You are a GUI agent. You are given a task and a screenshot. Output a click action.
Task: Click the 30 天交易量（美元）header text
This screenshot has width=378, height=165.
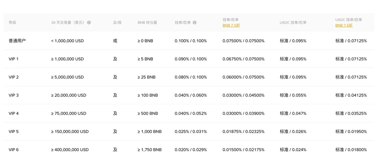point(68,22)
